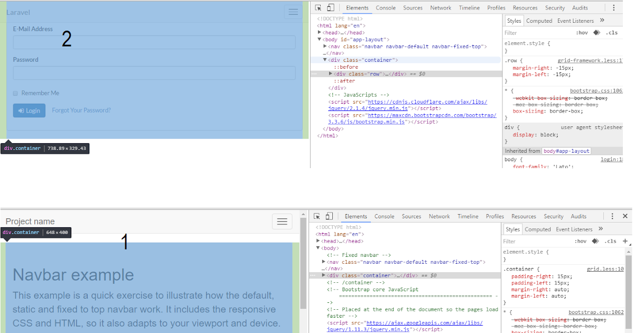
Task: Show more style tabs chevron, Laravel DevTools
Action: (602, 21)
